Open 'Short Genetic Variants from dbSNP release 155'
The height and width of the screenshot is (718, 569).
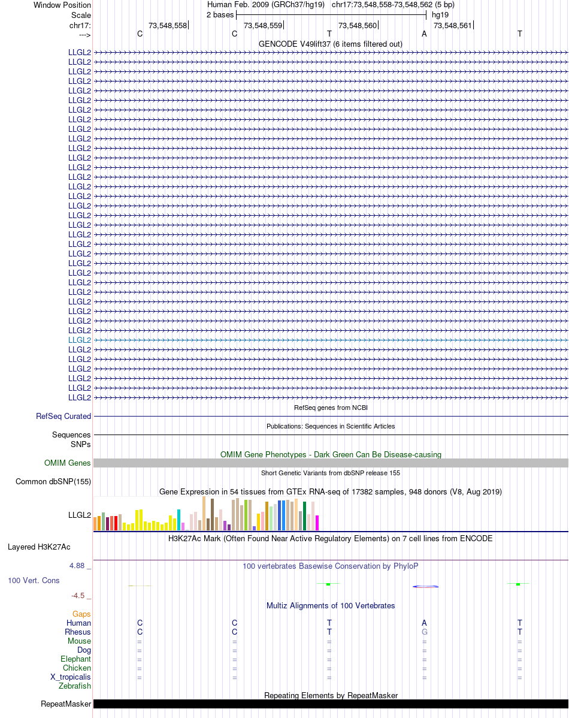tap(331, 472)
